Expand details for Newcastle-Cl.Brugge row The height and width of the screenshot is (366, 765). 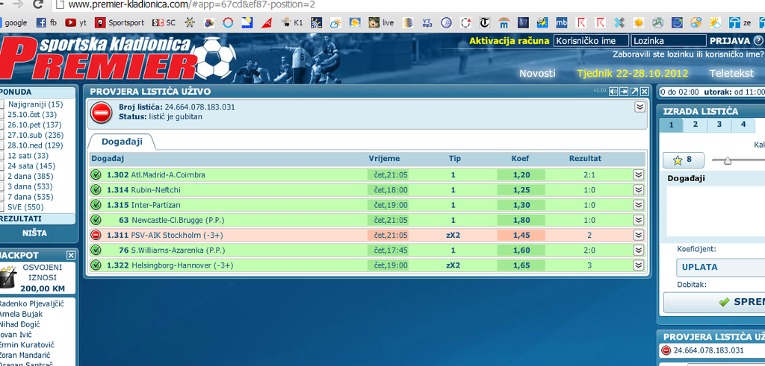(x=638, y=220)
